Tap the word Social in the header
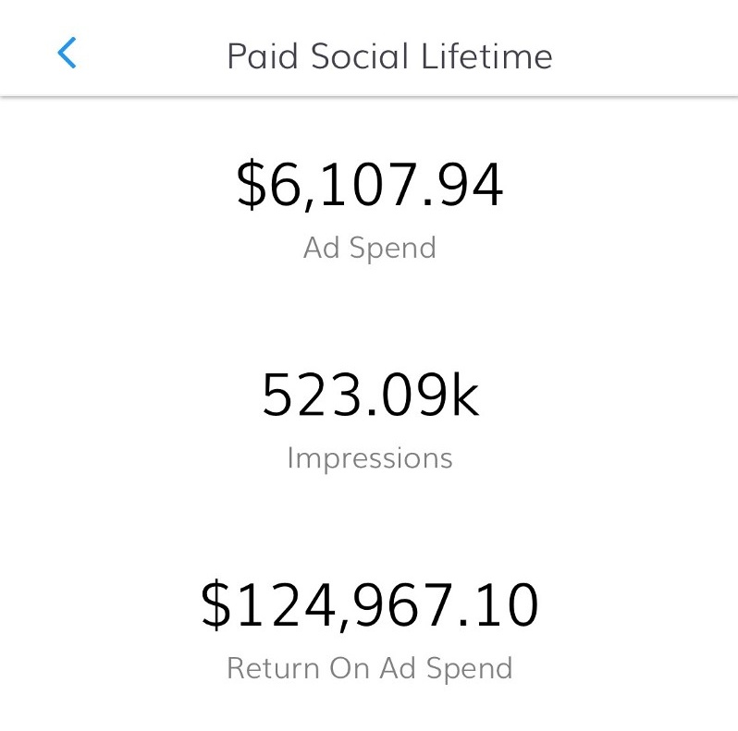 tap(359, 56)
